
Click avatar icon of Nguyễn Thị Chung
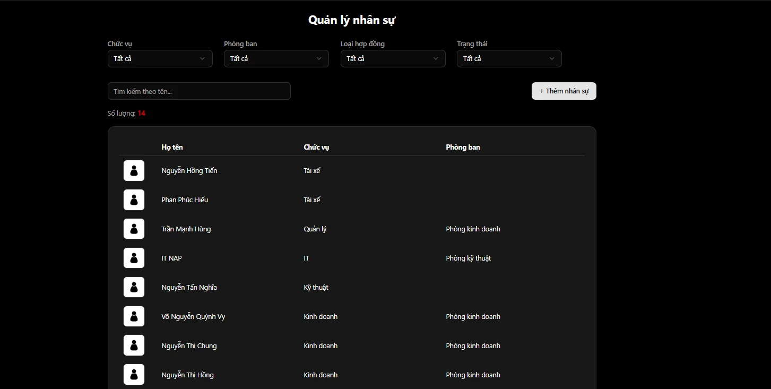pyautogui.click(x=134, y=346)
